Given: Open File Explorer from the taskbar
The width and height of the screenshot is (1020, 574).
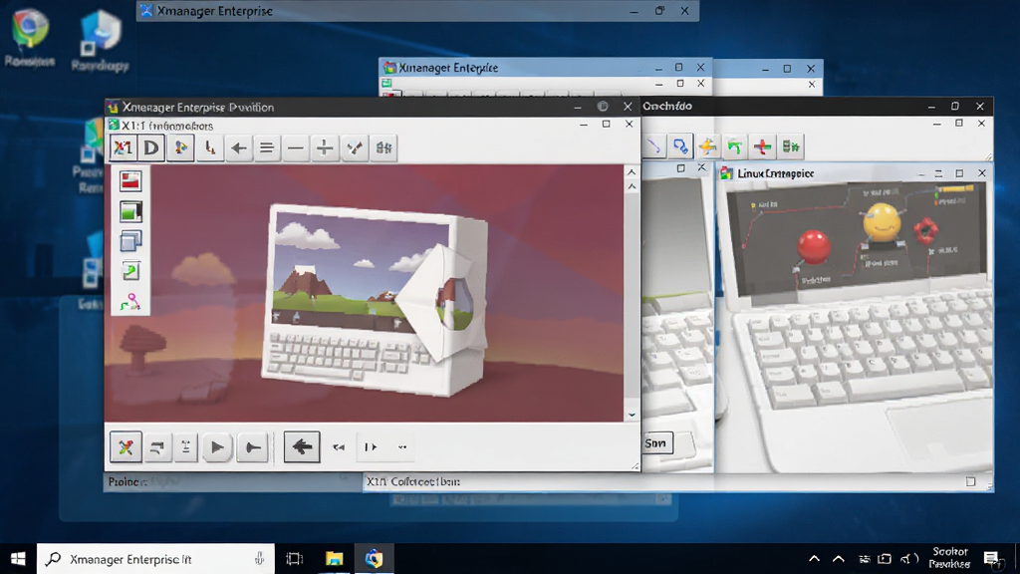Looking at the screenshot, I should click(335, 558).
